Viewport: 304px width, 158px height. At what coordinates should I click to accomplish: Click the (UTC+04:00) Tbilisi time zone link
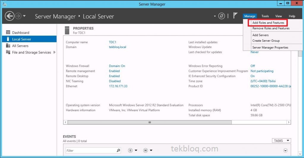[263, 81]
